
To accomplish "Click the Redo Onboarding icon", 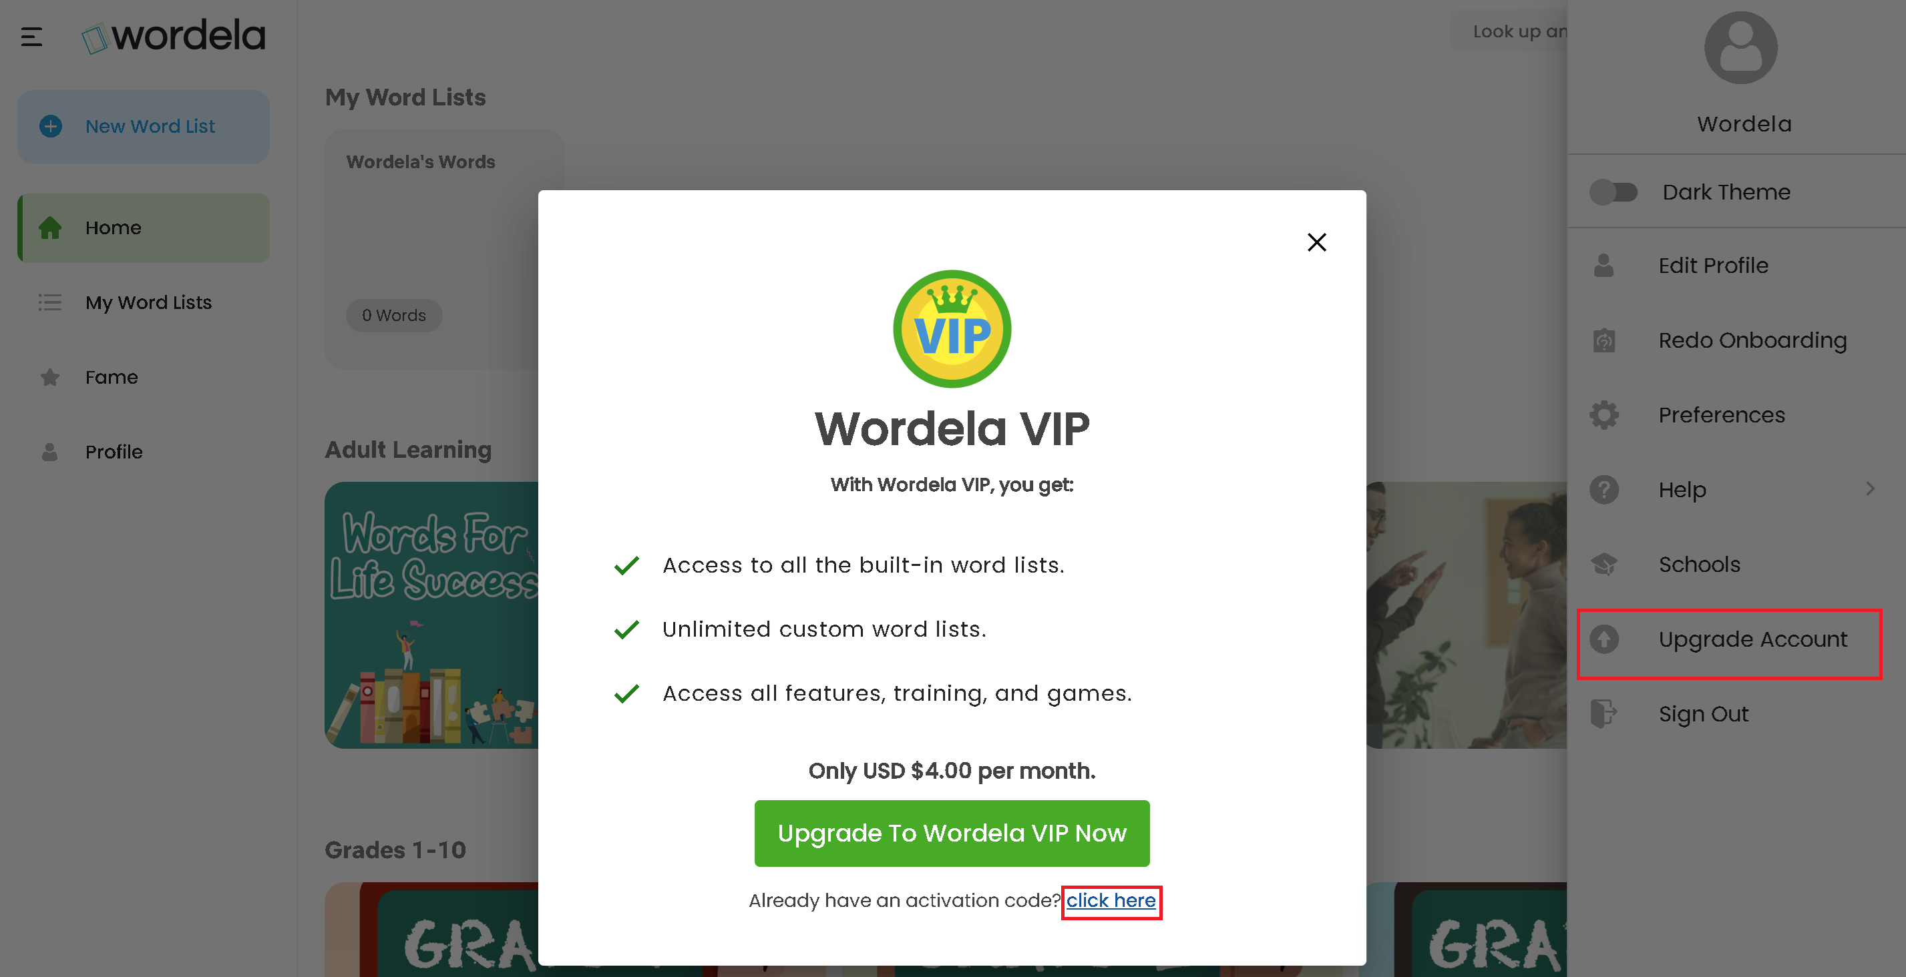I will [1604, 340].
